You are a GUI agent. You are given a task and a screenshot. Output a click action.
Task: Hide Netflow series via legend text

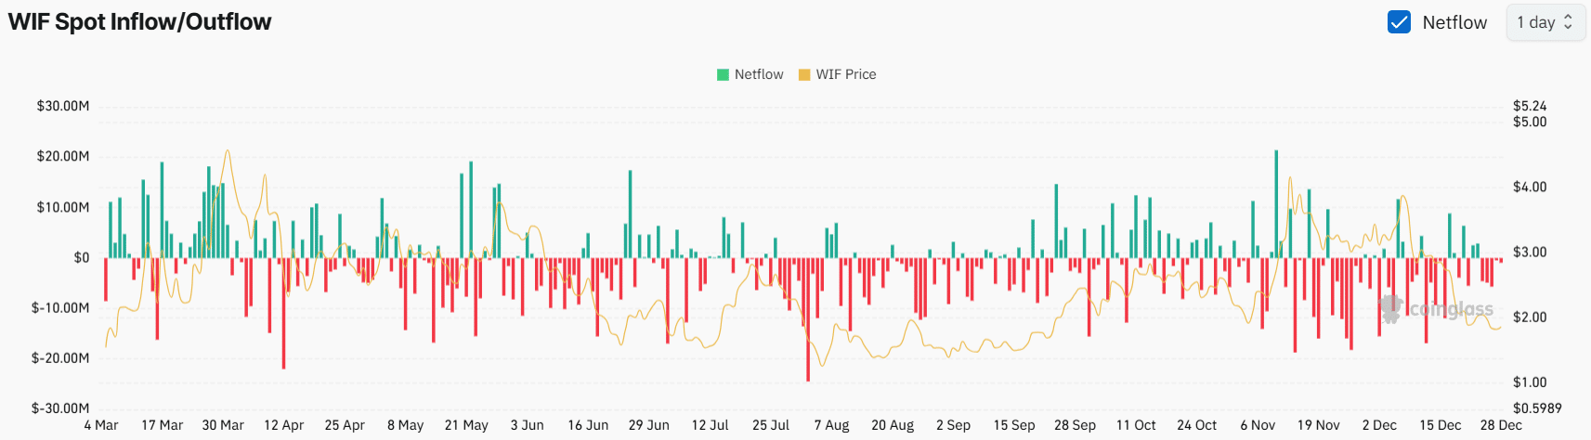[759, 74]
